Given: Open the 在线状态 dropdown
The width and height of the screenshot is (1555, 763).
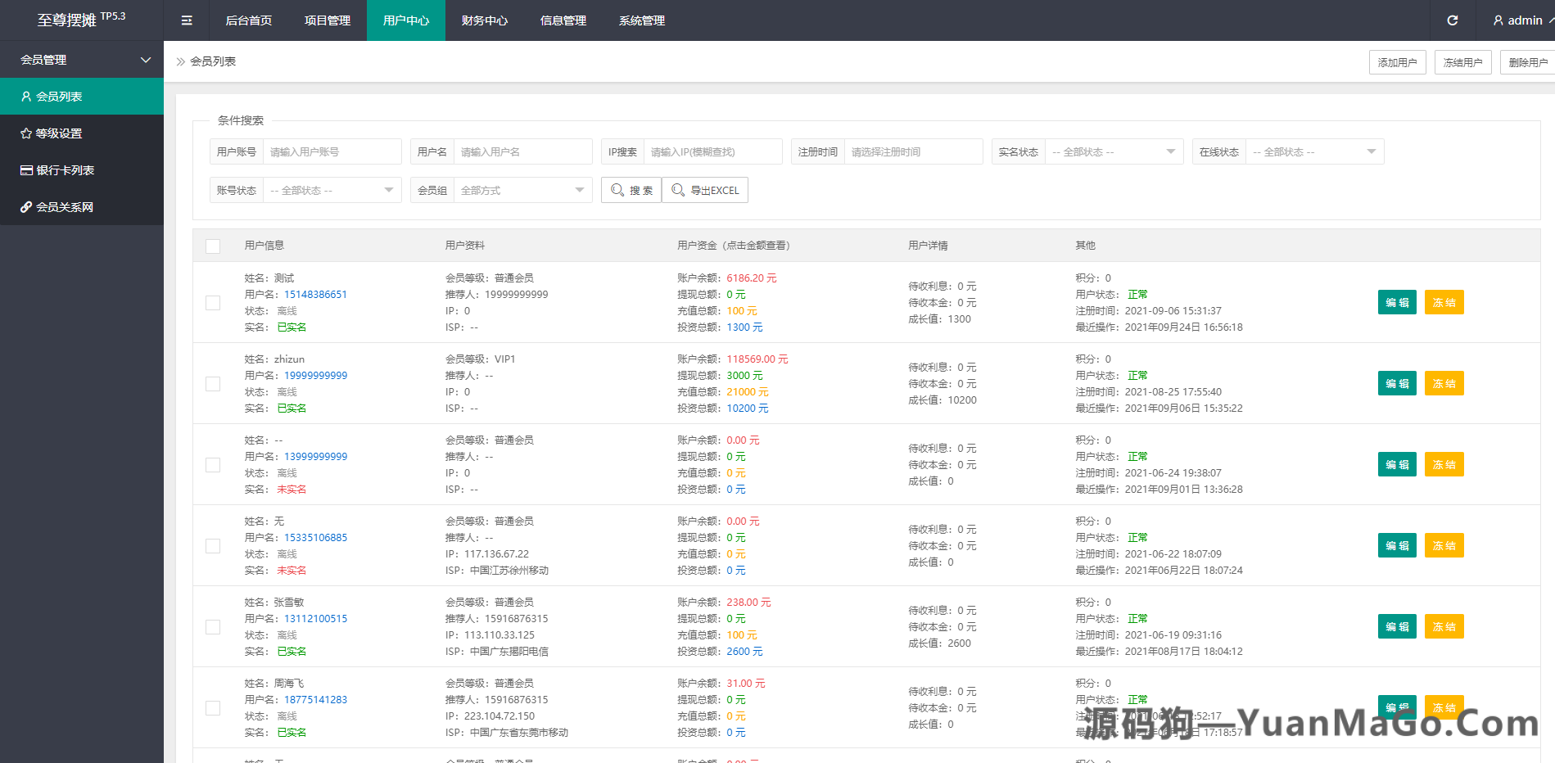Looking at the screenshot, I should pos(1314,151).
